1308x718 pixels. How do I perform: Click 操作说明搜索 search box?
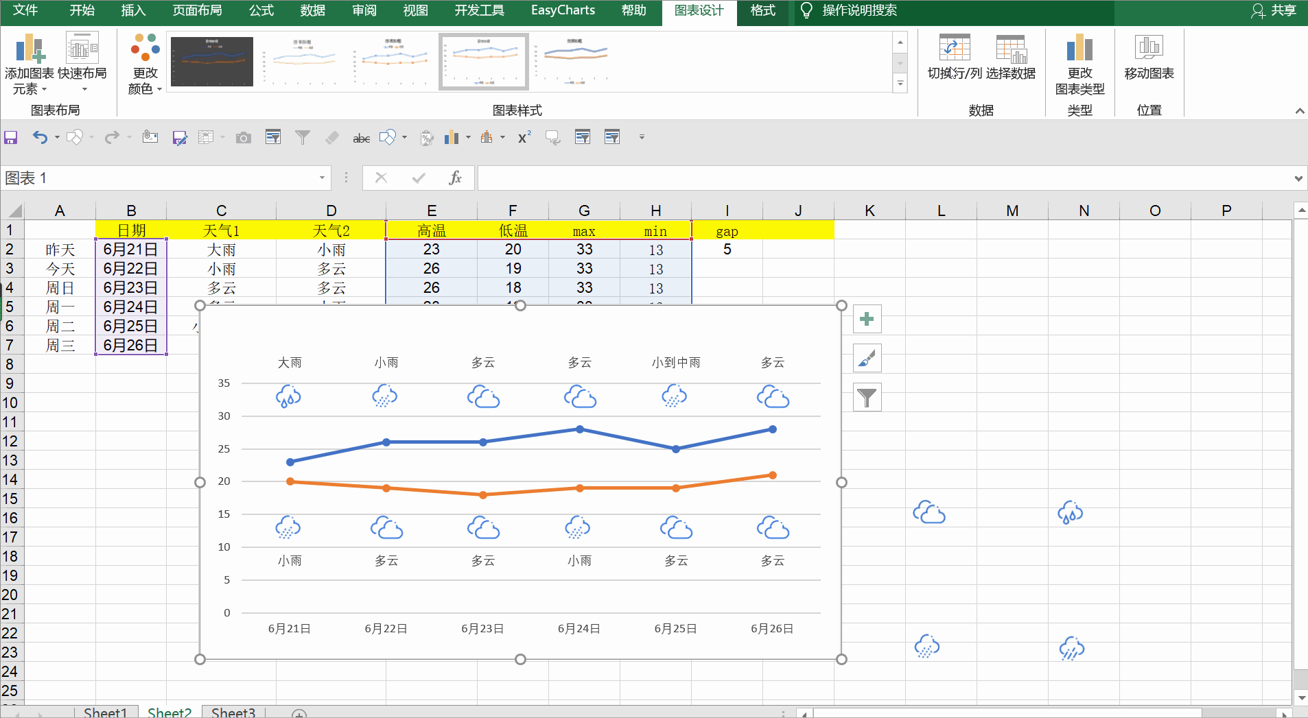click(859, 10)
